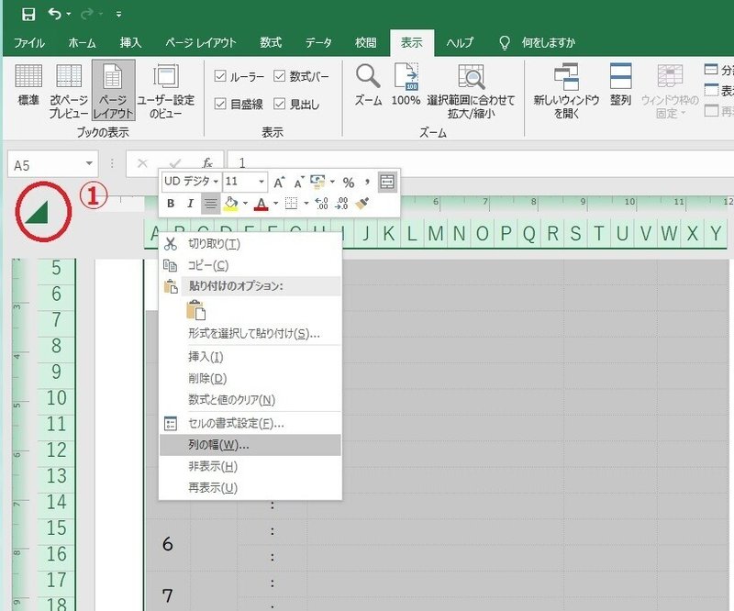Apply yellow fill color
Image resolution: width=734 pixels, height=611 pixels.
[x=231, y=204]
